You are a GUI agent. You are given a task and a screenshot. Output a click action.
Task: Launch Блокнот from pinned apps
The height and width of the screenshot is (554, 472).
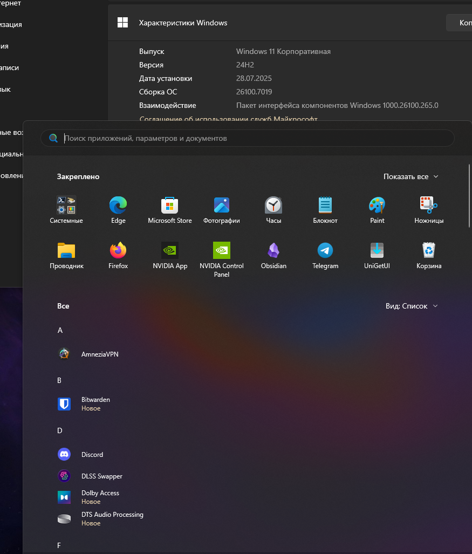325,210
